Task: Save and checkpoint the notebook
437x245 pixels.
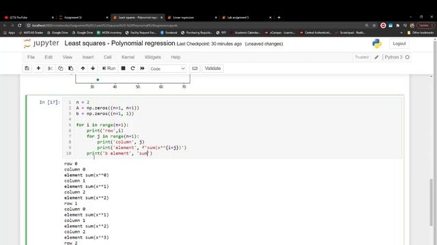Action: click(x=27, y=68)
